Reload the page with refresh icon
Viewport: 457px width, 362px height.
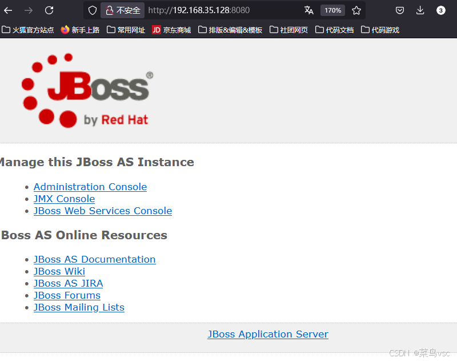point(49,10)
